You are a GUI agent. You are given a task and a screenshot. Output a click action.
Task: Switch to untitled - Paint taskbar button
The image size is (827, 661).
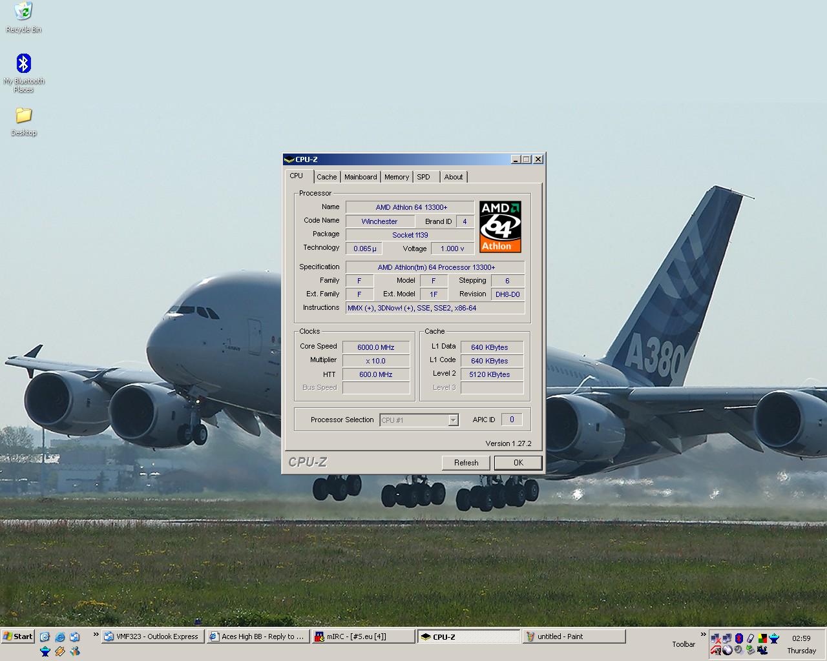pyautogui.click(x=574, y=636)
